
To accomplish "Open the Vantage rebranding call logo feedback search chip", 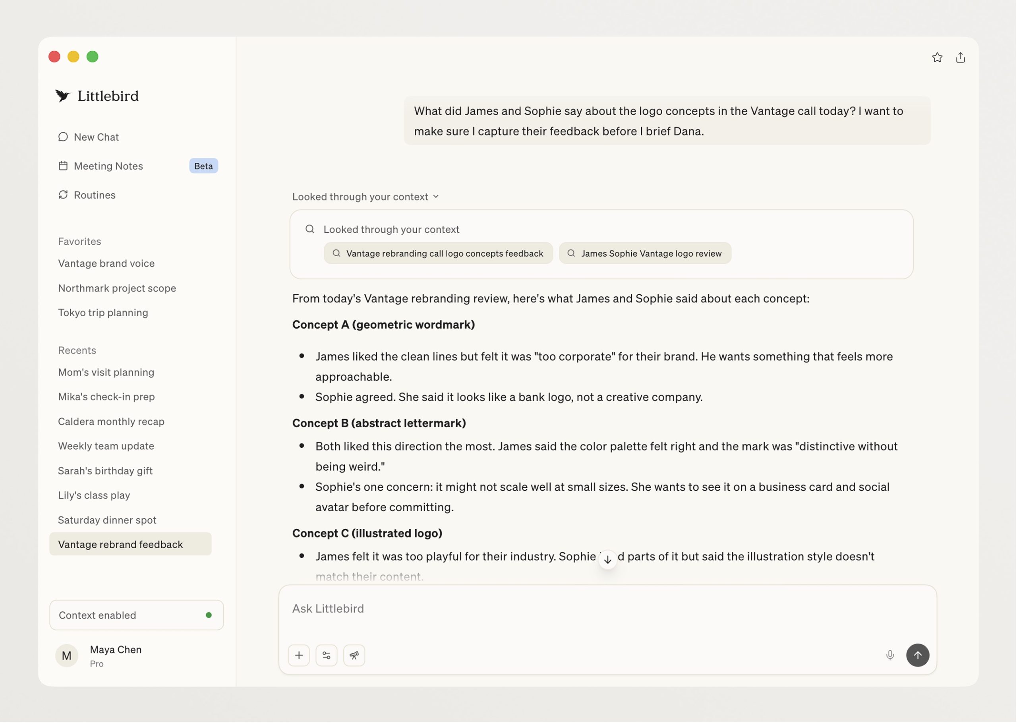I will click(x=438, y=253).
